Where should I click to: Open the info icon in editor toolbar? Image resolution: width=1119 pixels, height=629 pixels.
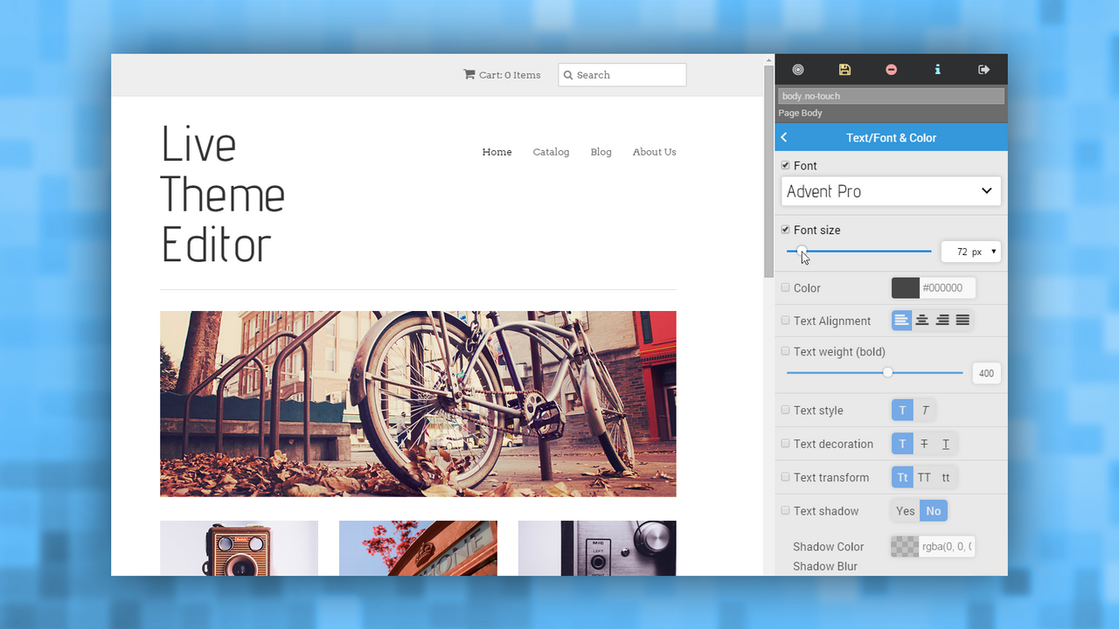pos(937,70)
